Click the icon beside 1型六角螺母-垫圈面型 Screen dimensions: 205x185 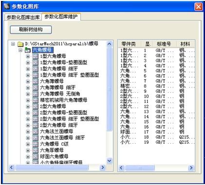[35, 63]
